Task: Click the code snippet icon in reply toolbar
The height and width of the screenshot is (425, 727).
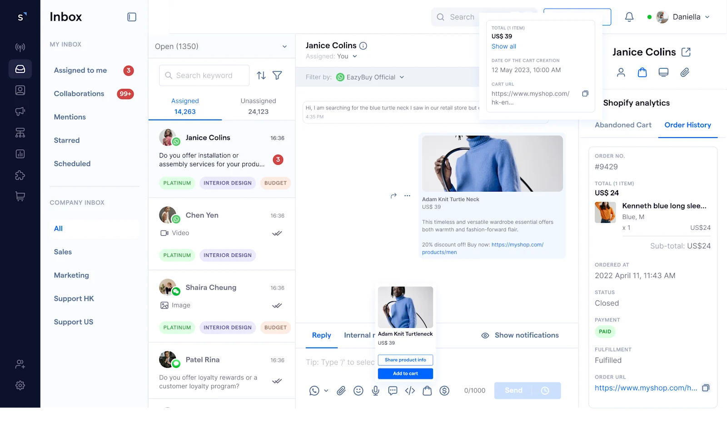Action: point(409,390)
